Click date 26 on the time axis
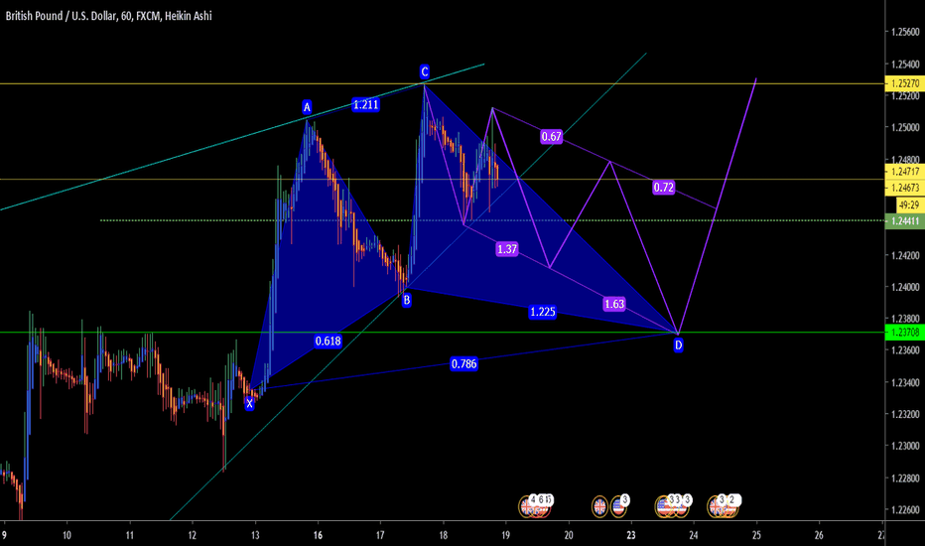The image size is (925, 546). pos(819,535)
